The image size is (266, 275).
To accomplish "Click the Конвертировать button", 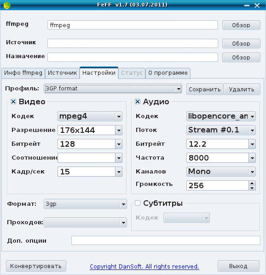I will (36, 266).
